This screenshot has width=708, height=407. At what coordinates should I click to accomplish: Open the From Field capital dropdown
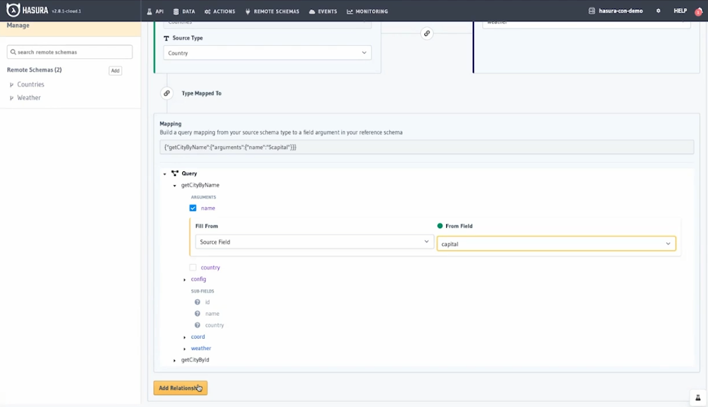coord(556,244)
